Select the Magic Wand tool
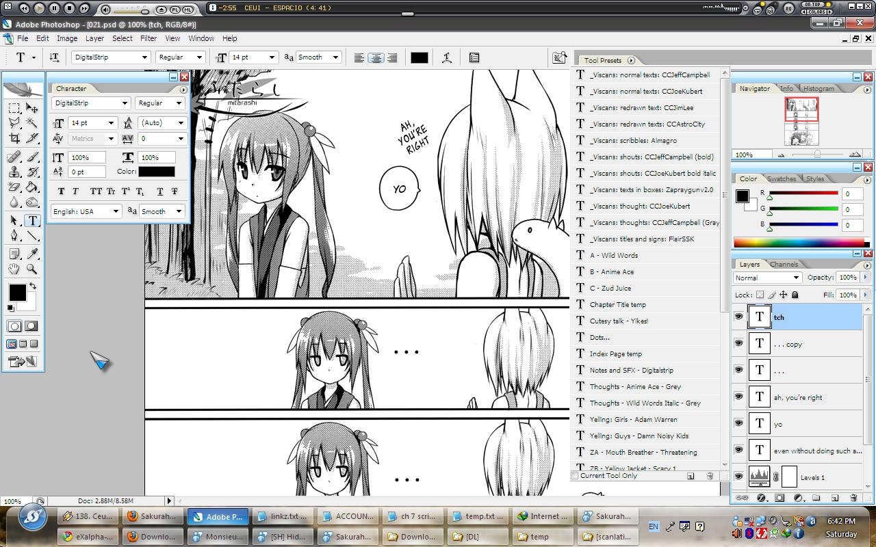 [x=32, y=123]
